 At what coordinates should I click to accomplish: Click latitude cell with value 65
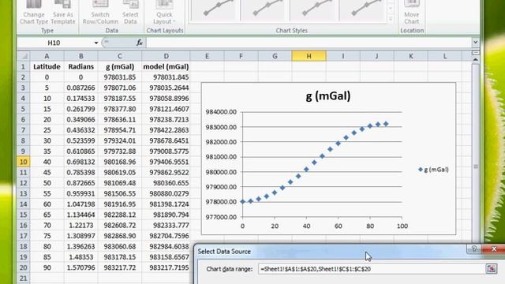click(47, 215)
